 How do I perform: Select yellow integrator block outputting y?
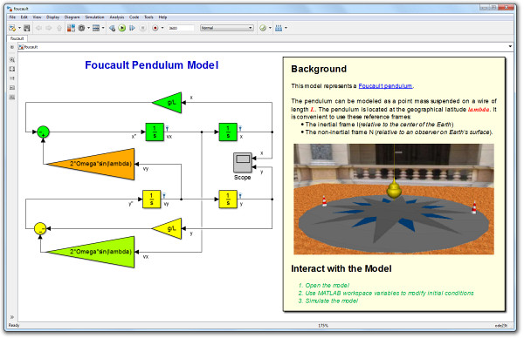228,199
